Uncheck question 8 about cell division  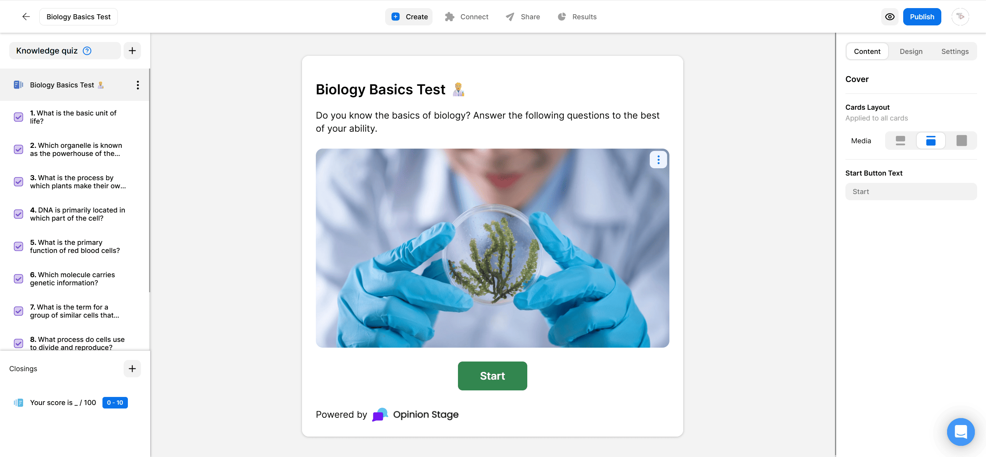pos(18,343)
